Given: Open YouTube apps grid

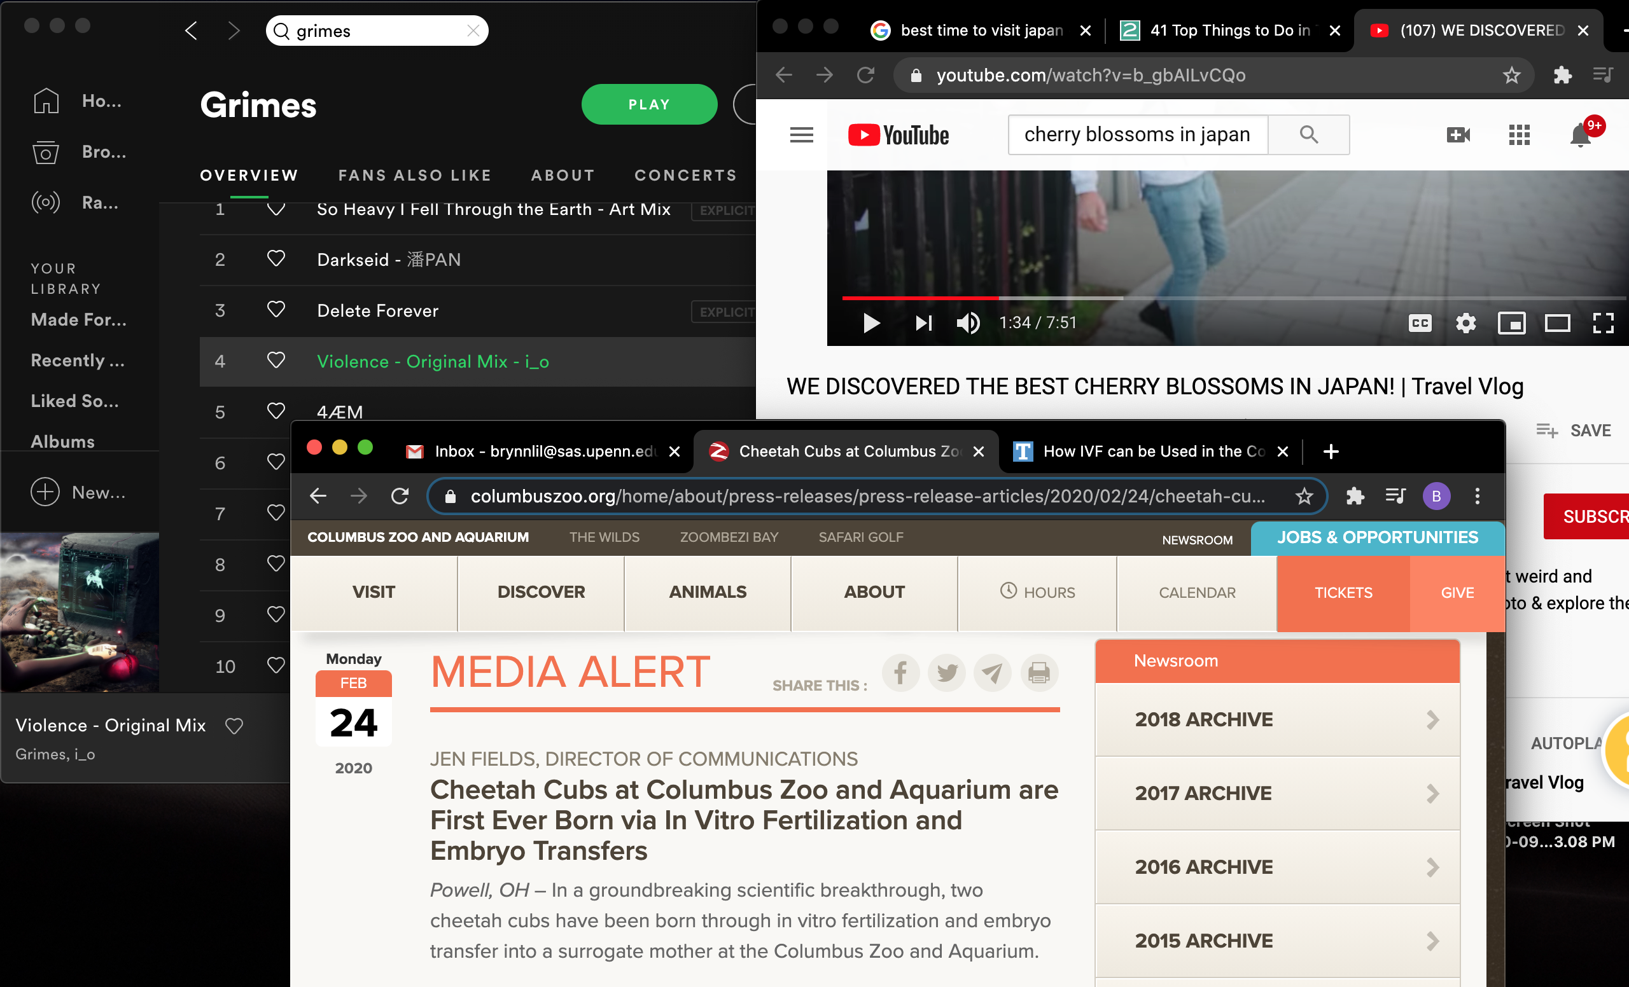Looking at the screenshot, I should pos(1520,135).
